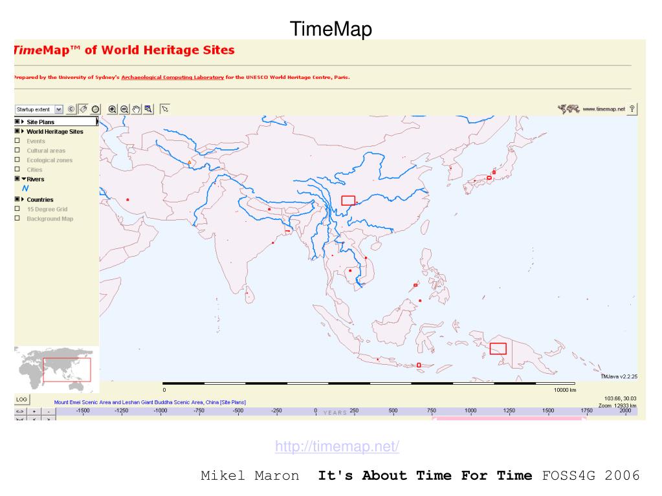
Task: Click the Countries layer name
Action: 40,199
